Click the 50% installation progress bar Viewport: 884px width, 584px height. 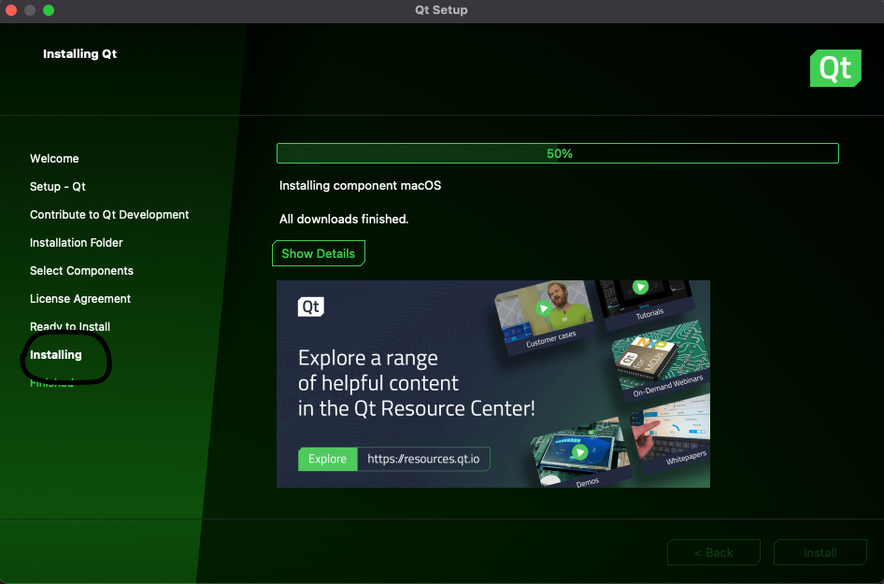click(x=558, y=153)
